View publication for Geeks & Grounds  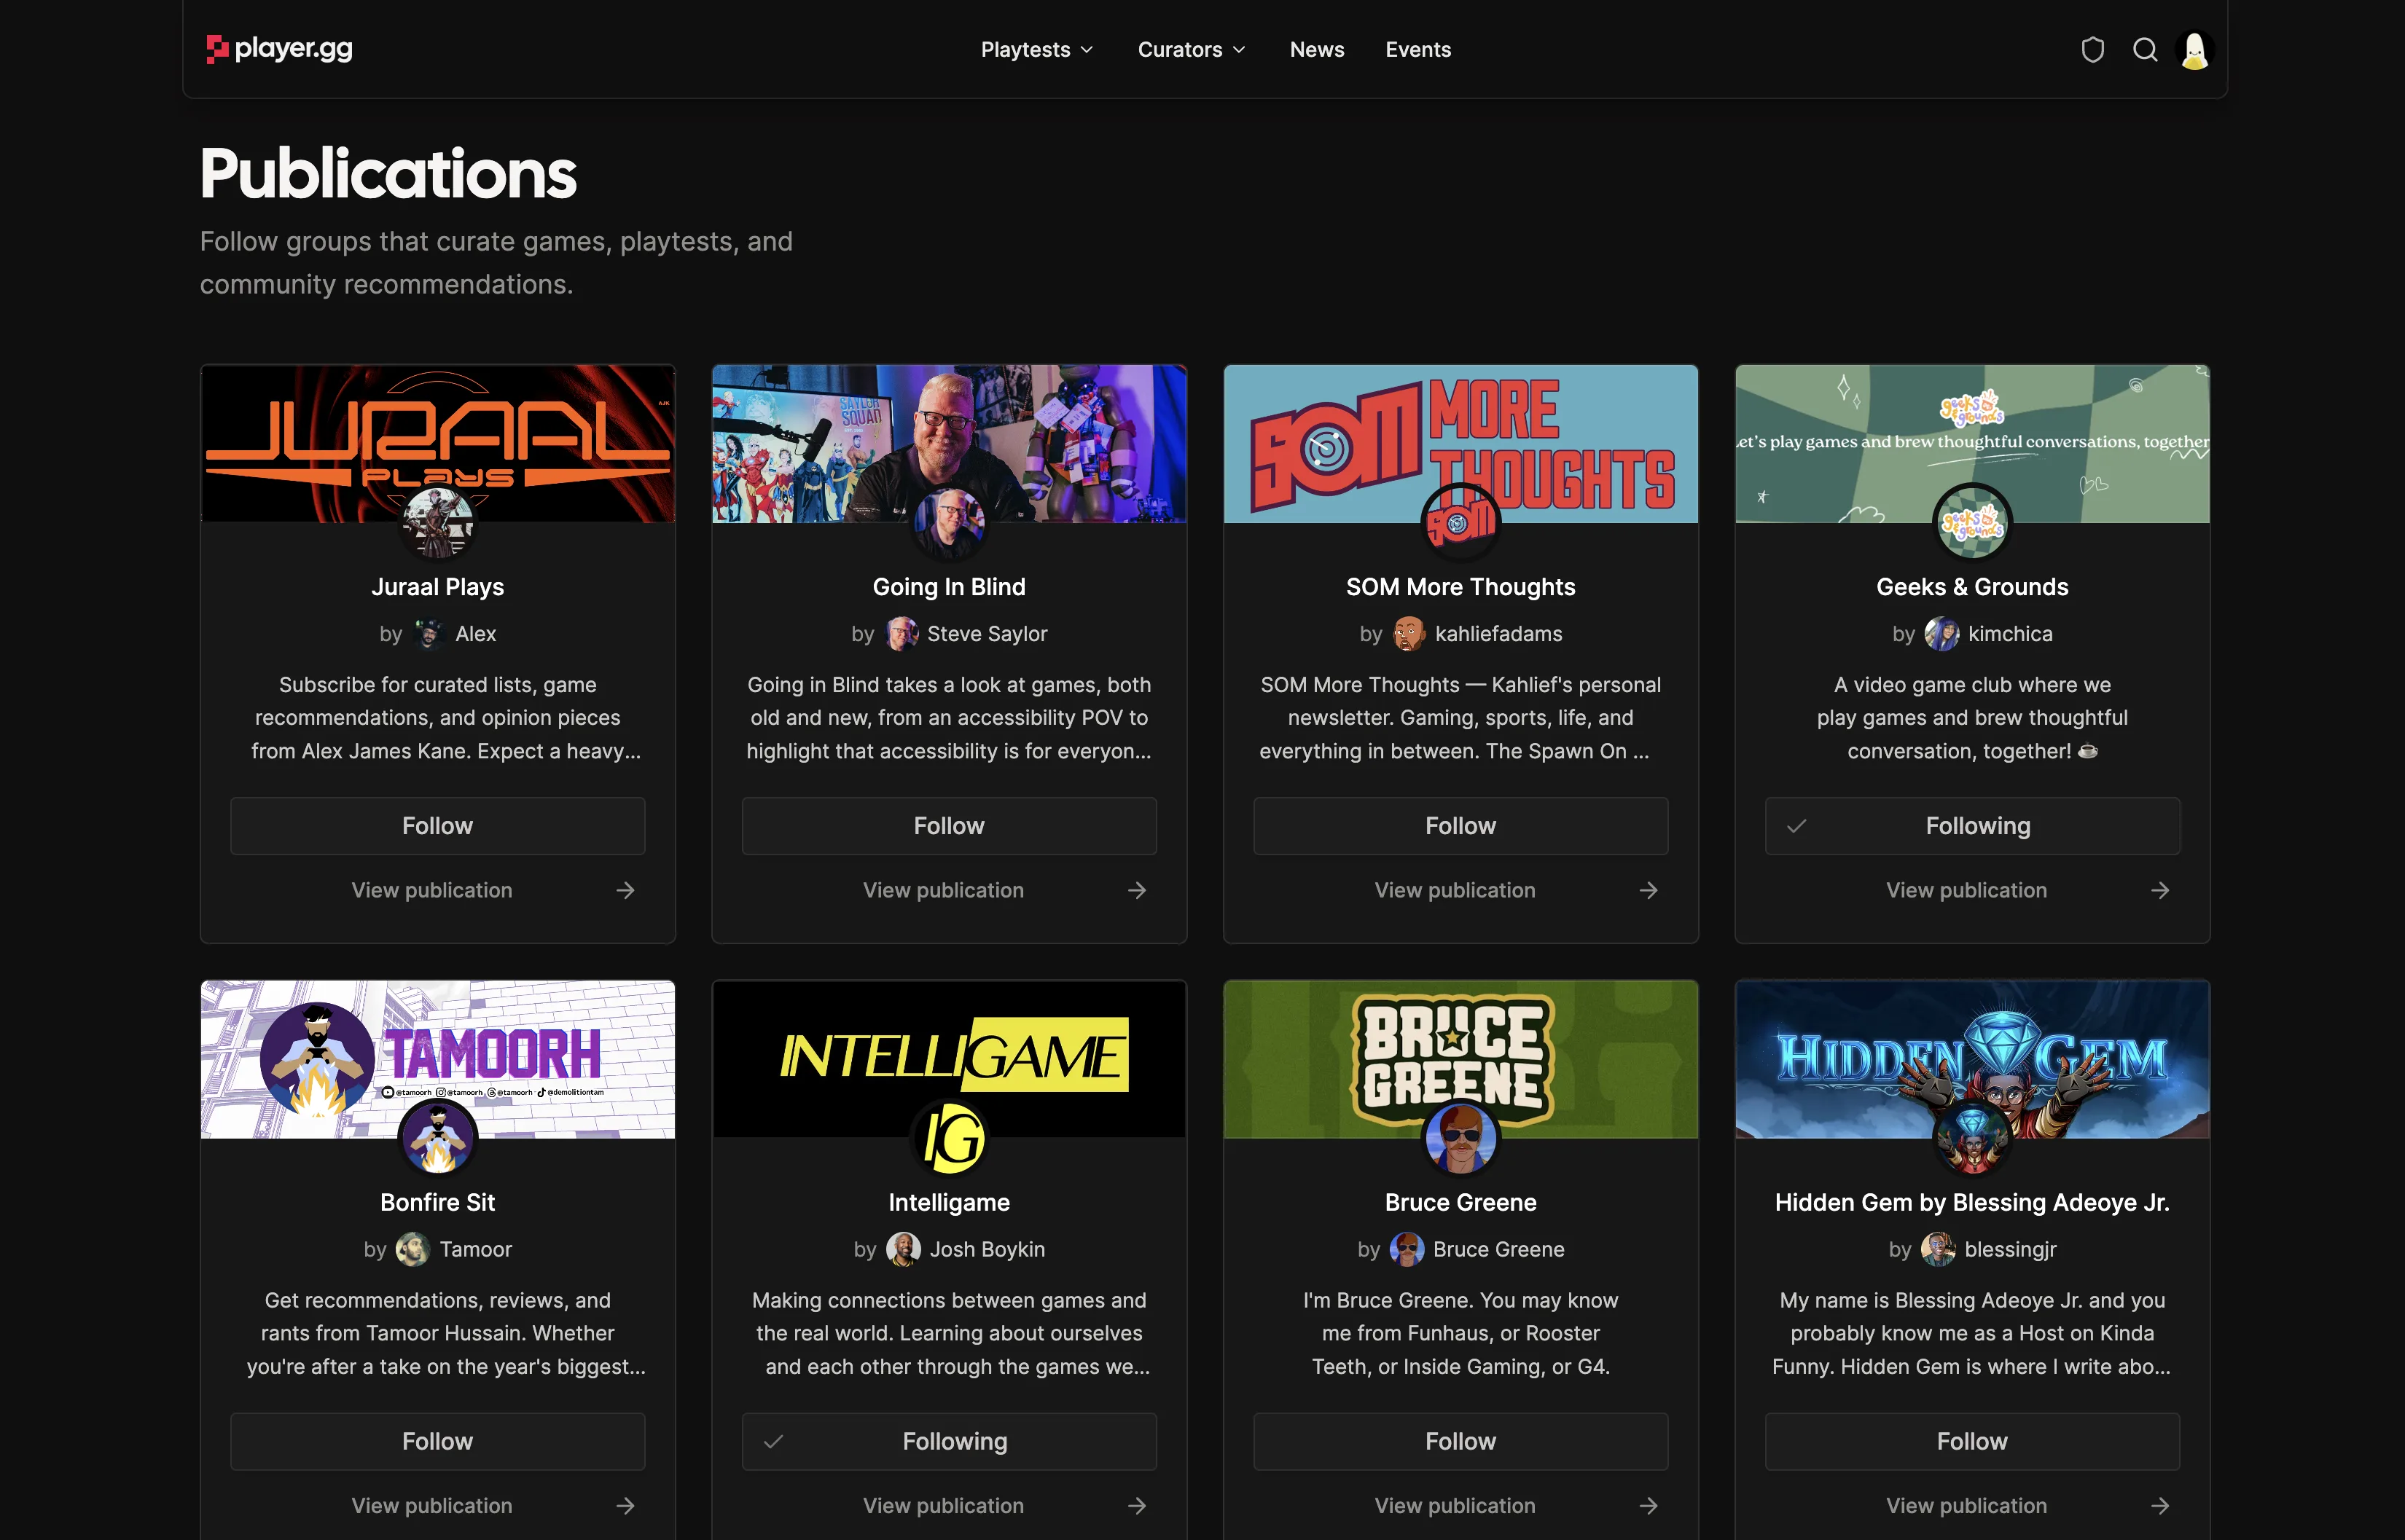[x=1972, y=890]
